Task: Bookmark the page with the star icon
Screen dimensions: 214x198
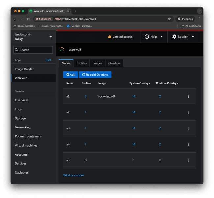Action: tap(169, 19)
